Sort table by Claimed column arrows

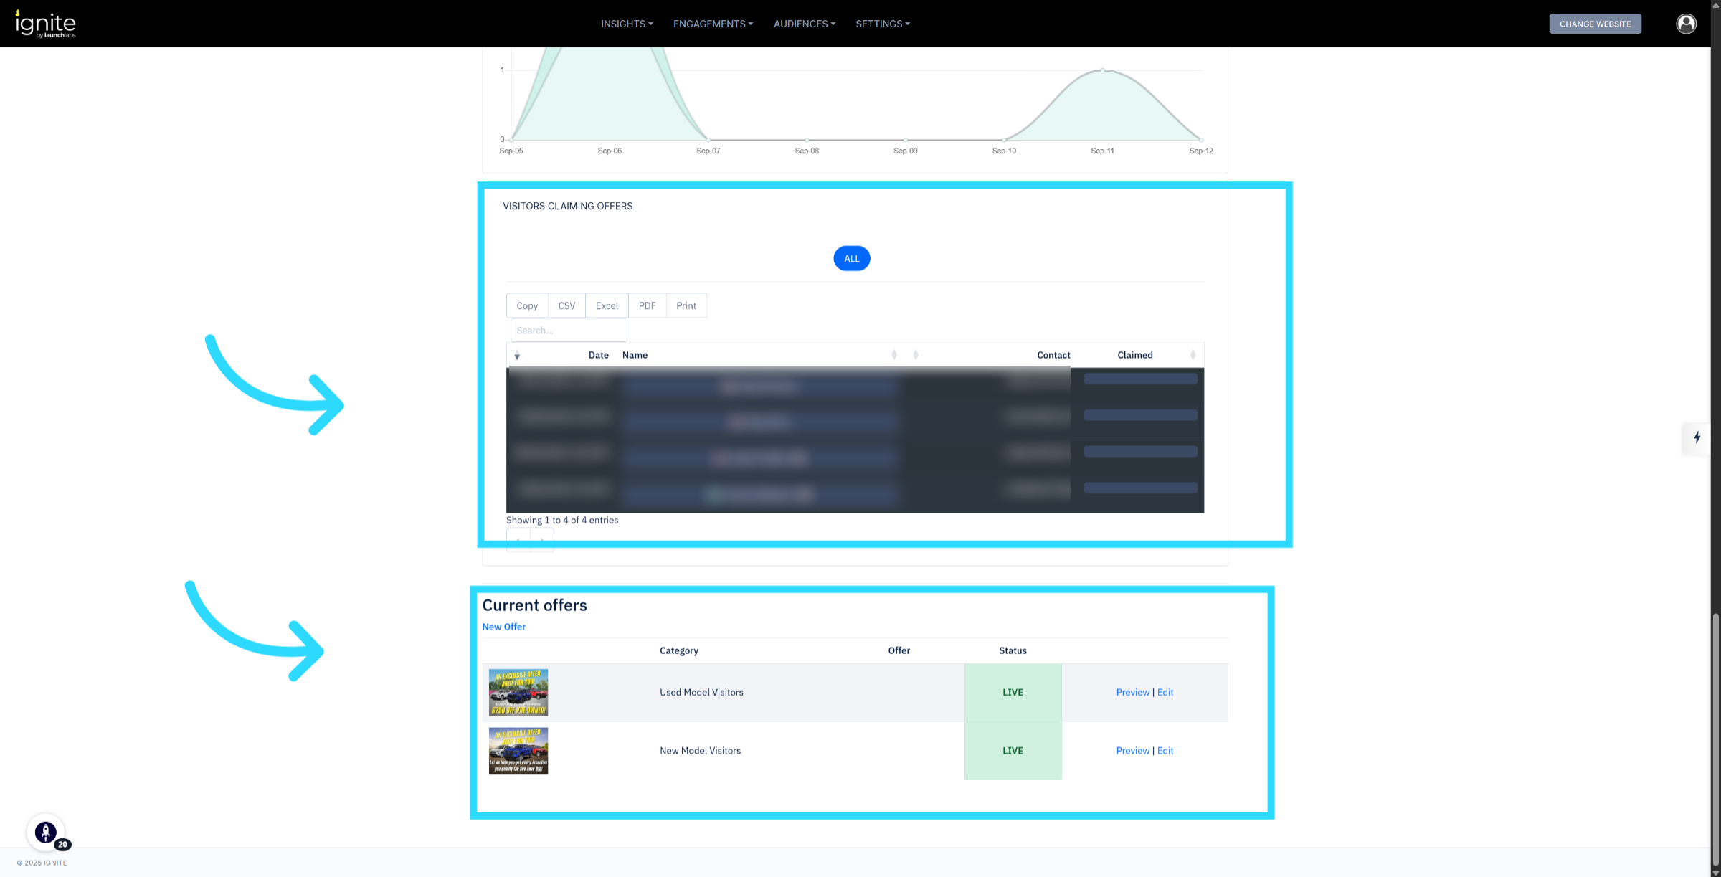(1193, 355)
